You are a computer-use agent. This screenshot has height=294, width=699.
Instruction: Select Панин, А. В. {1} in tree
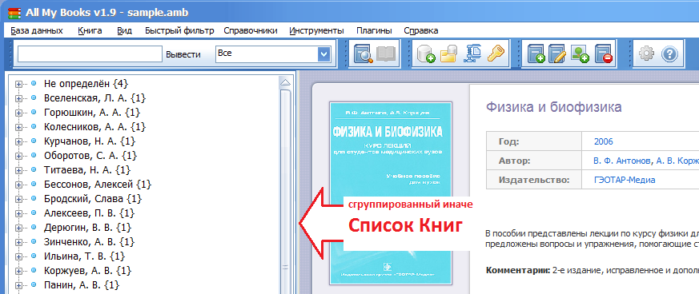[x=82, y=284]
